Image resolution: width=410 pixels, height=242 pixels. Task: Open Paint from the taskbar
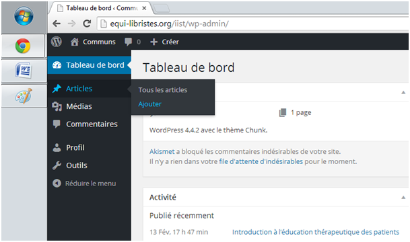click(24, 96)
